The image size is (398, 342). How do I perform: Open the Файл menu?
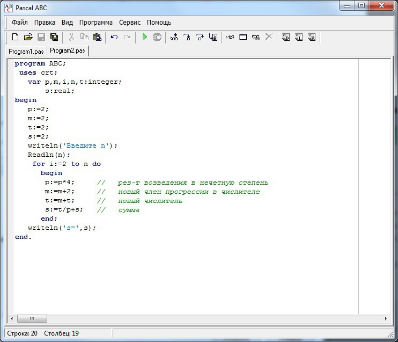[x=20, y=23]
